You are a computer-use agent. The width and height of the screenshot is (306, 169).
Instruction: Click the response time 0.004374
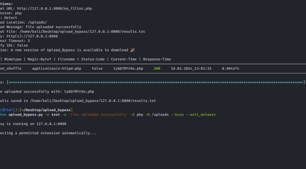click(x=231, y=68)
